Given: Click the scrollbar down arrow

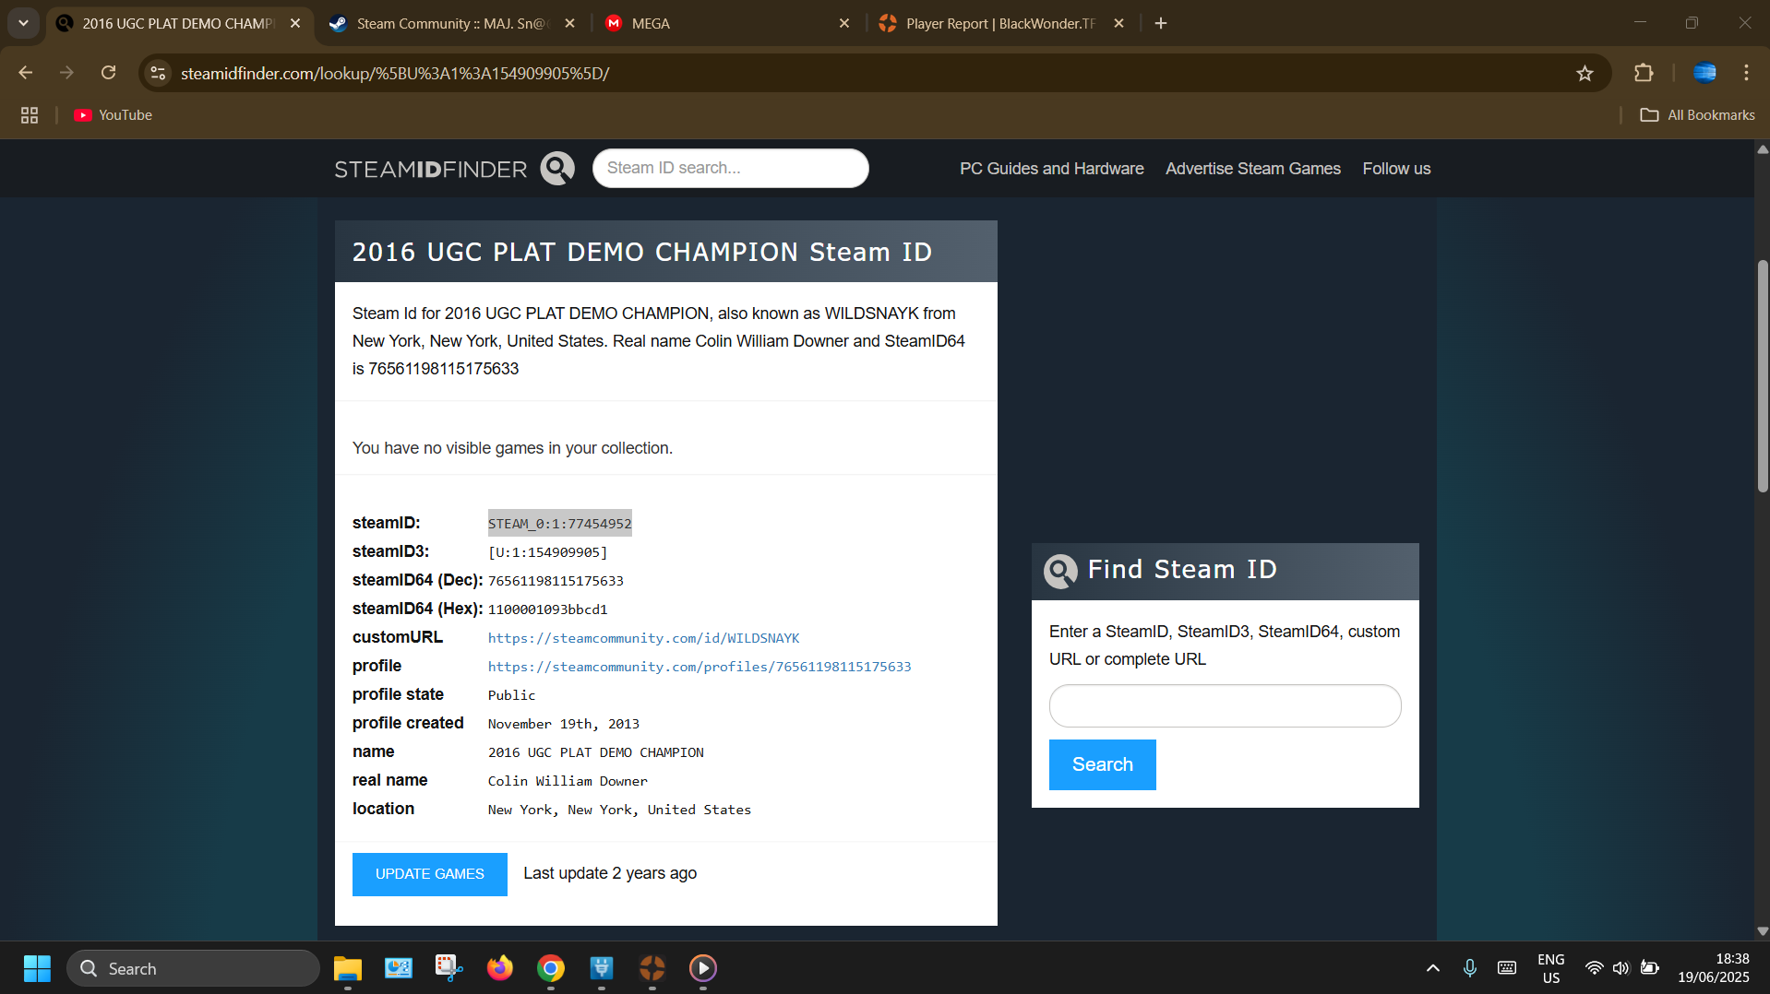Looking at the screenshot, I should click(1762, 931).
